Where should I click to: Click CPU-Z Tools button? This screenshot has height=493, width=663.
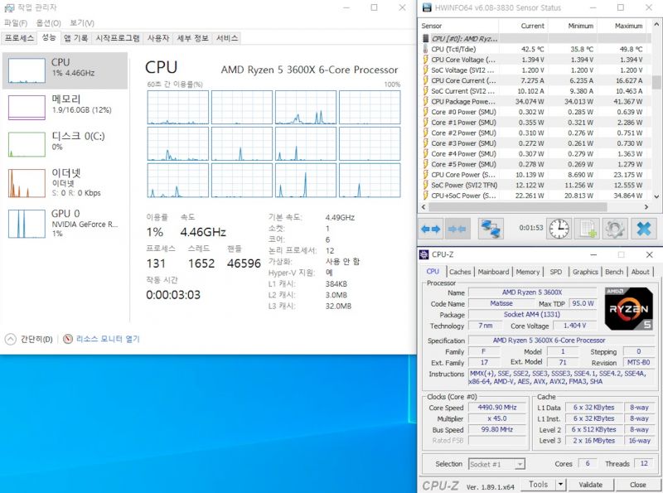[537, 484]
